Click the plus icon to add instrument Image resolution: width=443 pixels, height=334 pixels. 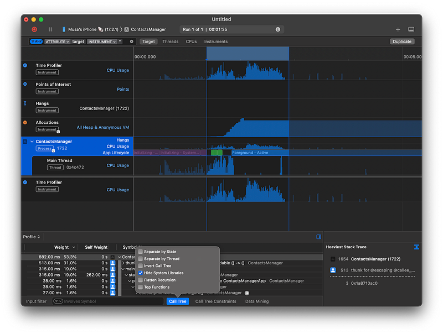click(398, 29)
